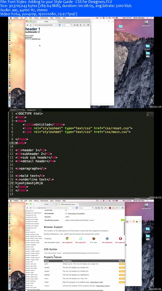Click the green 'Try it' button
The height and width of the screenshot is (291, 162).
pos(123,220)
